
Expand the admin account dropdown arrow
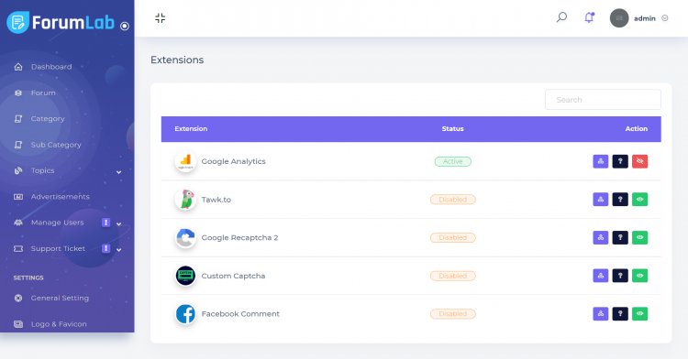[x=665, y=18]
